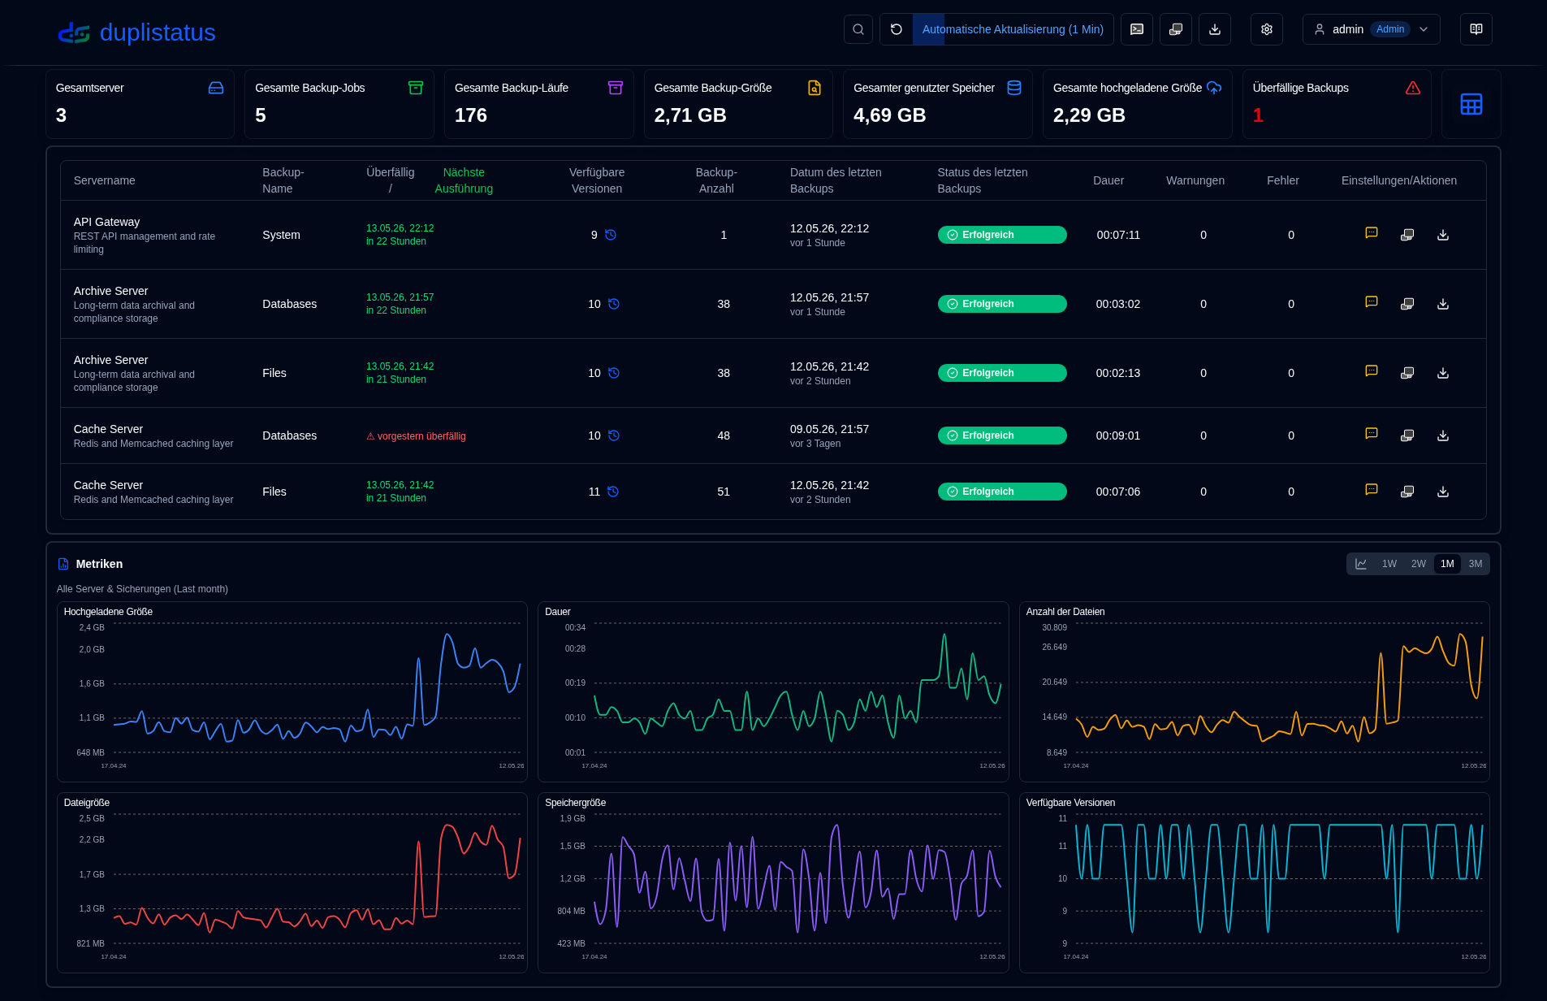Select the 1M metrics range
This screenshot has height=1001, width=1547.
tap(1447, 564)
